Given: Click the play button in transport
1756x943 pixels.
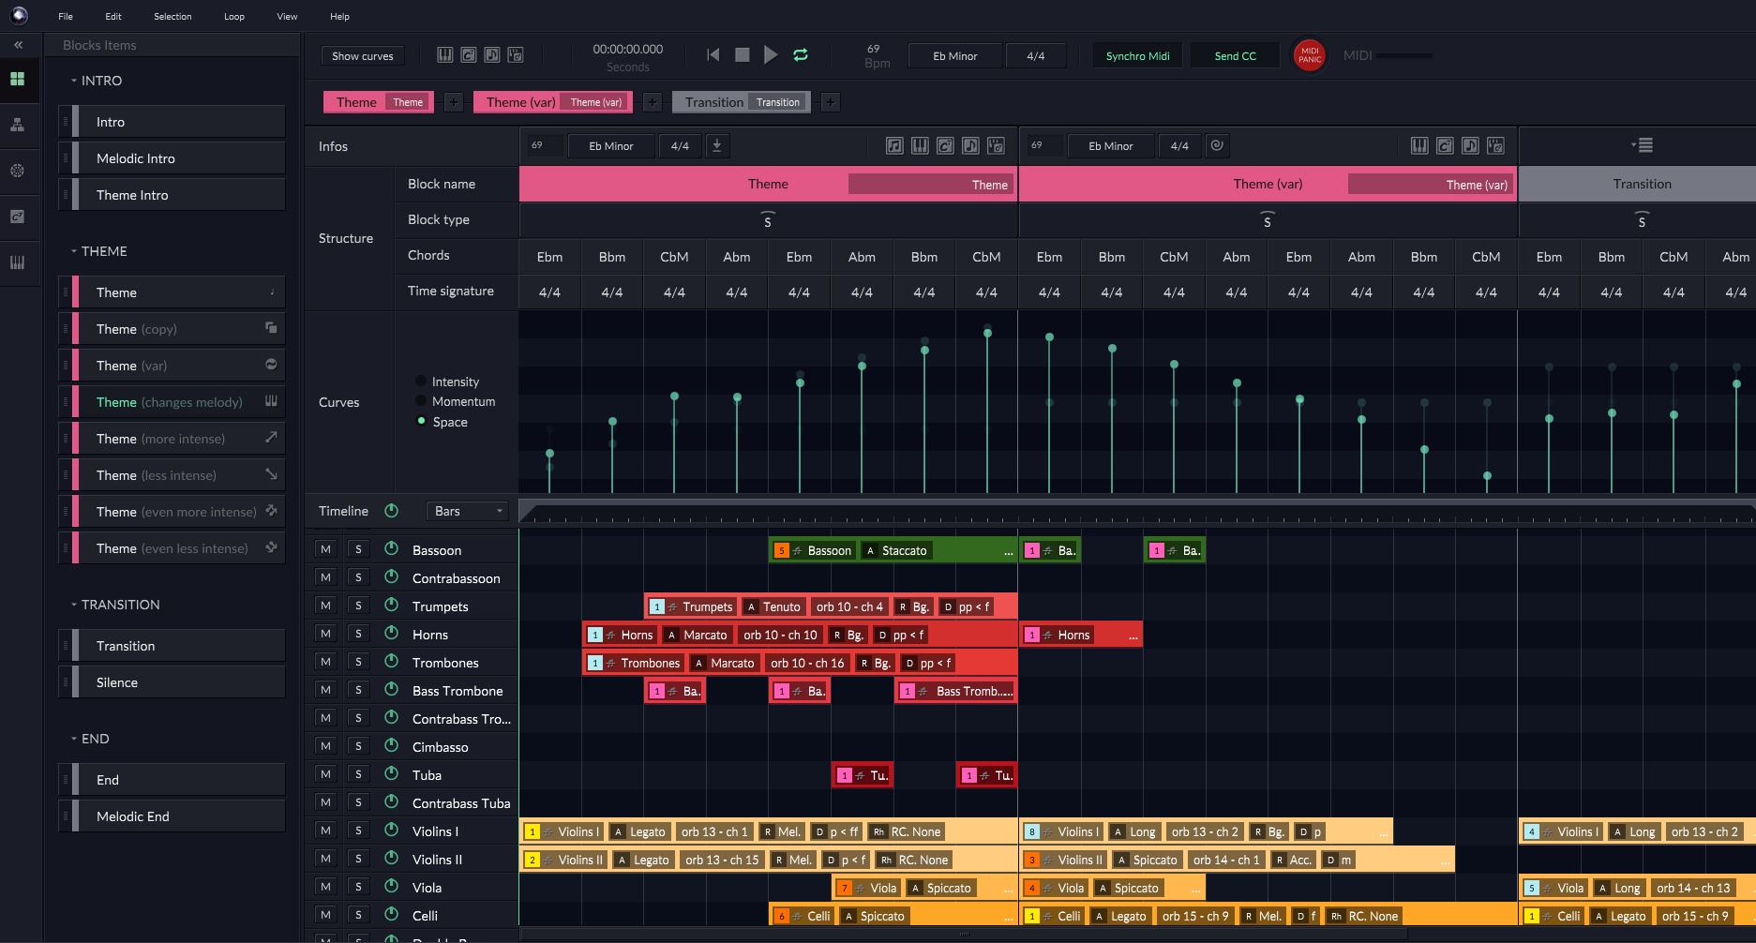Looking at the screenshot, I should coord(770,55).
